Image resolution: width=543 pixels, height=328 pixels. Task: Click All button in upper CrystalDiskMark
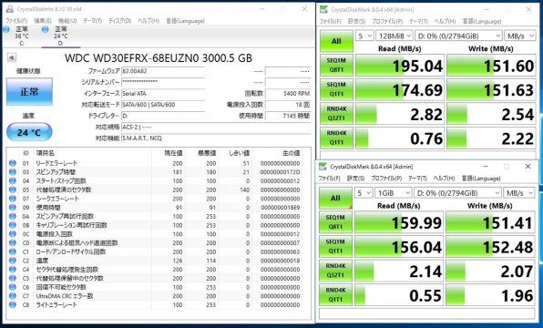[x=336, y=41]
